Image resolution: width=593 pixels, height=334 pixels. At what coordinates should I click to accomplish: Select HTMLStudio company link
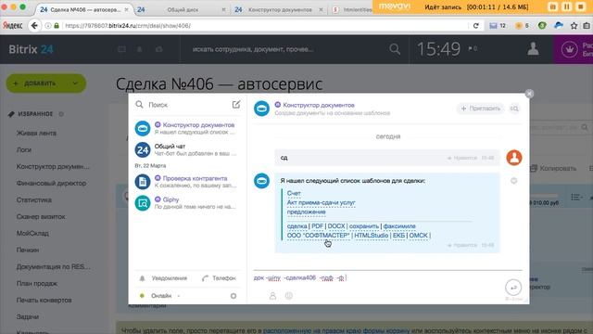(371, 236)
